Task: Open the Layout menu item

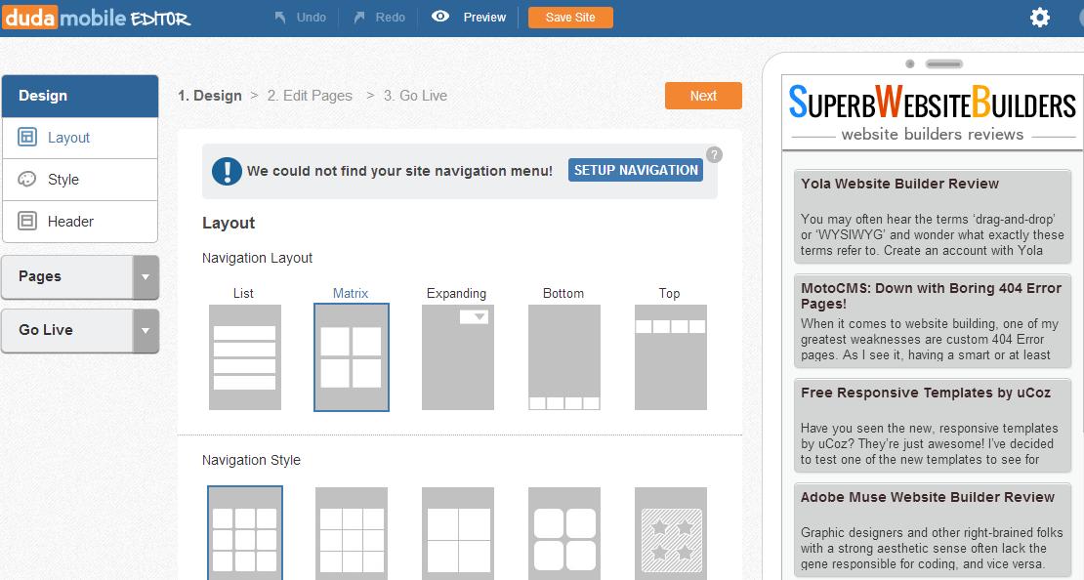Action: pyautogui.click(x=80, y=138)
